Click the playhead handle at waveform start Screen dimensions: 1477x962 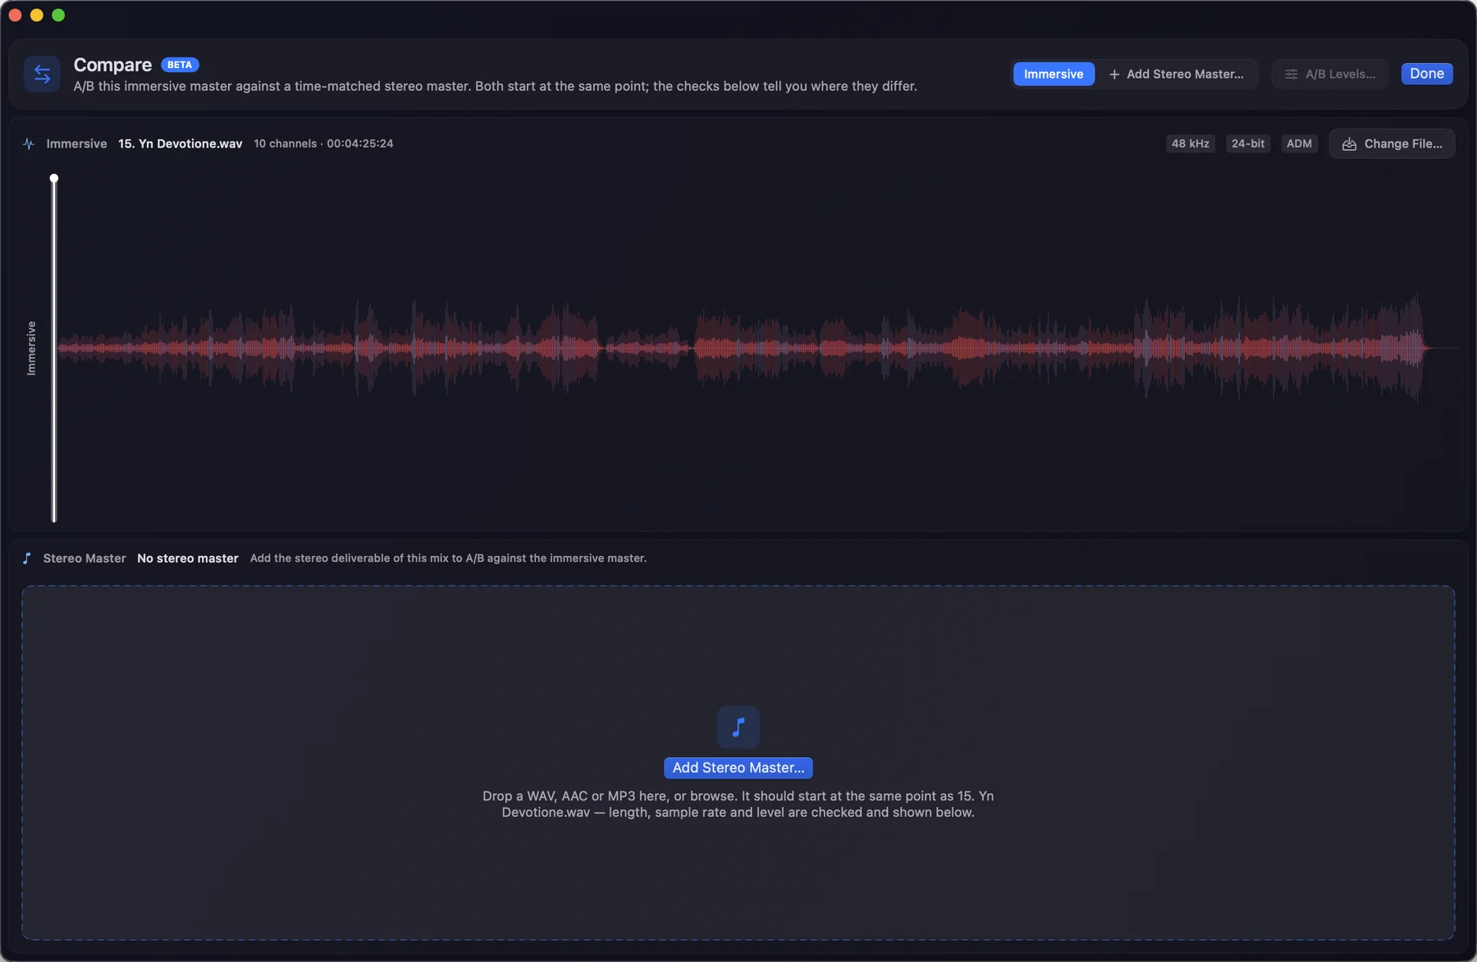[x=54, y=178]
